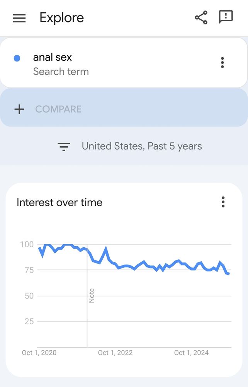
Task: Click the 50 gridline label
Action: 29,296
